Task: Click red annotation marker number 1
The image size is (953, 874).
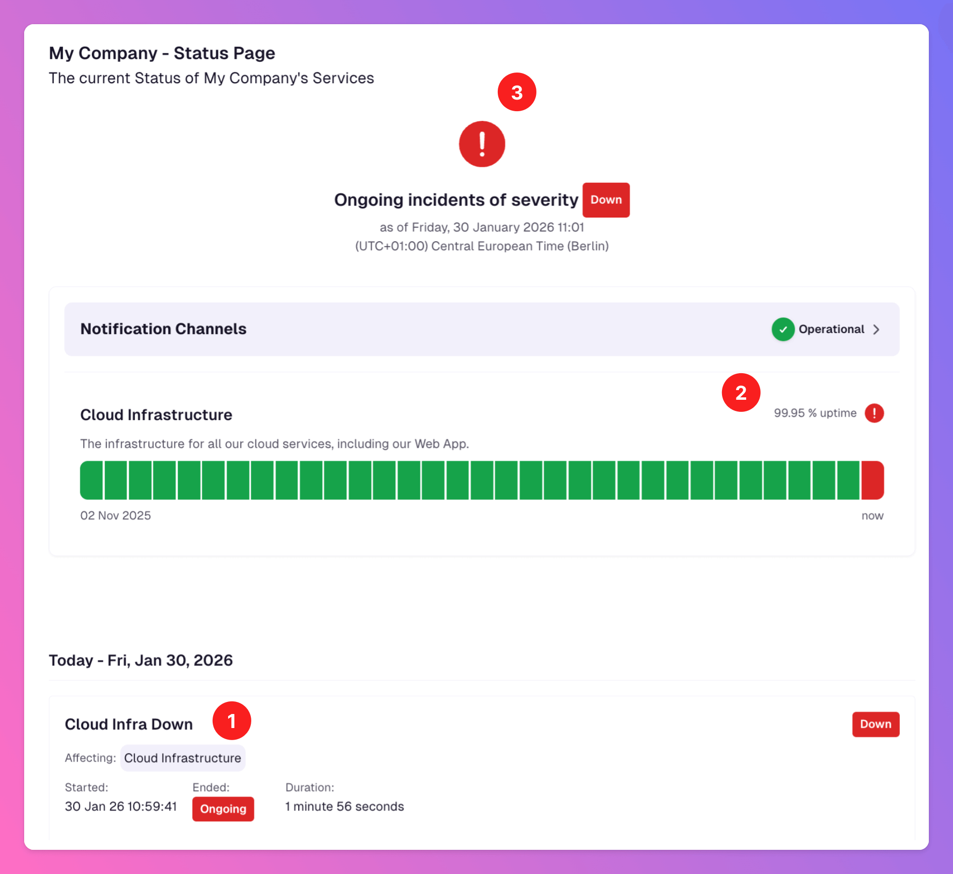Action: pyautogui.click(x=231, y=721)
